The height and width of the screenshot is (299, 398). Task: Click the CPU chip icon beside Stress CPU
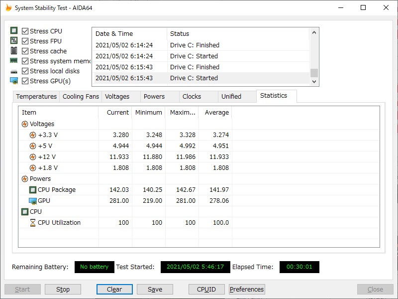point(14,31)
